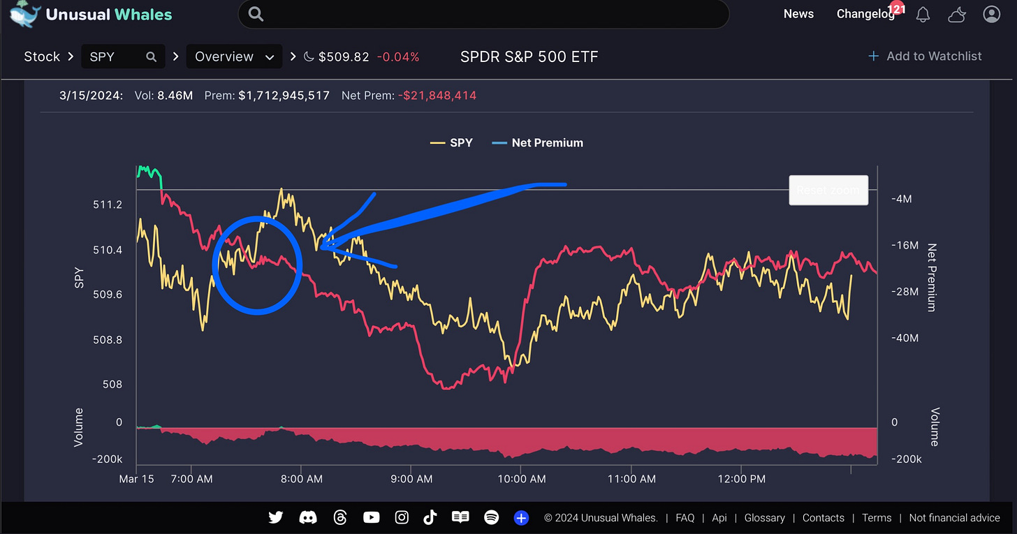Viewport: 1017px width, 534px height.
Task: Expand the Overview dropdown
Action: click(234, 57)
